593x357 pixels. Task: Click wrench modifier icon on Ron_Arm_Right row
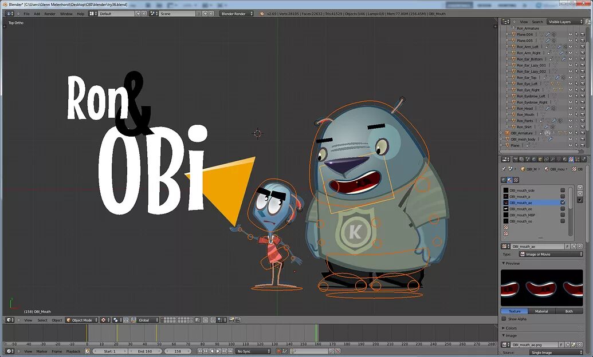(x=561, y=53)
